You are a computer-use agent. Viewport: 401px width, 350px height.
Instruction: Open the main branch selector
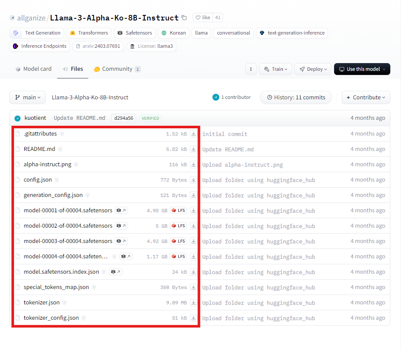click(28, 97)
